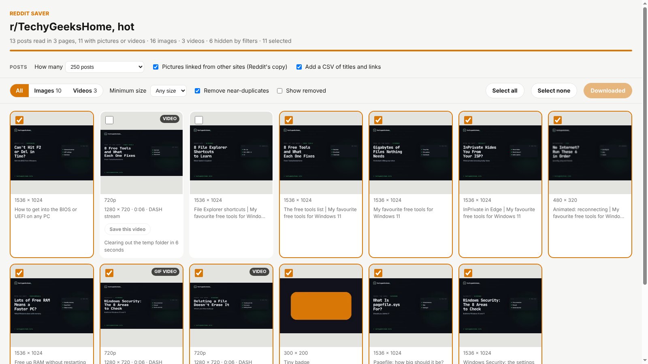Open the 'How many' posts dropdown
This screenshot has height=364, width=648.
pos(105,67)
